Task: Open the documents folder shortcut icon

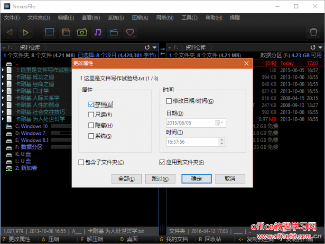Action: [65, 32]
